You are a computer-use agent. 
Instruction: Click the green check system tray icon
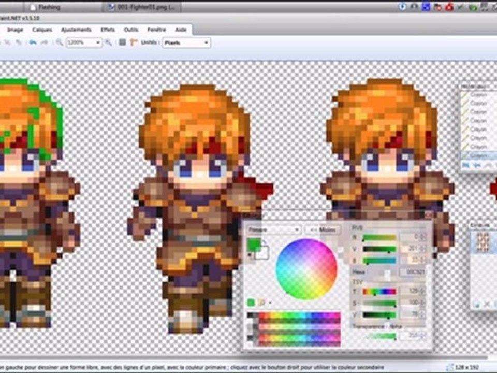tap(461, 7)
